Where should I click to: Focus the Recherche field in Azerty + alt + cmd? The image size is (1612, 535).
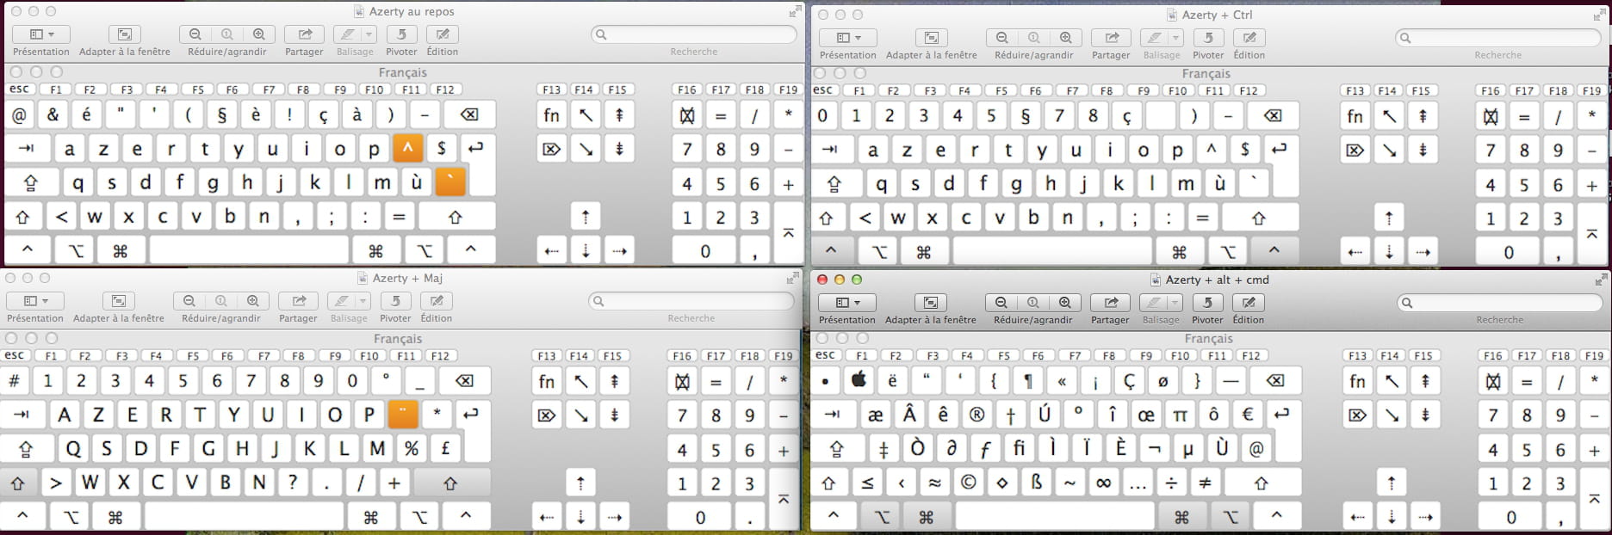point(1500,303)
